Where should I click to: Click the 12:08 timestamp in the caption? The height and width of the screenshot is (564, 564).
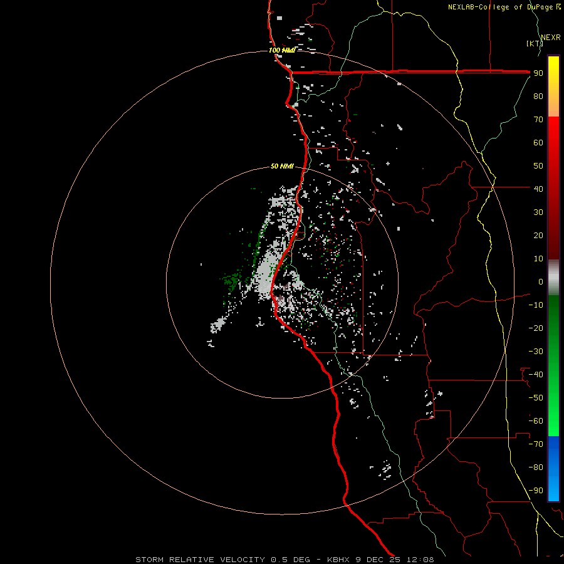pyautogui.click(x=420, y=560)
